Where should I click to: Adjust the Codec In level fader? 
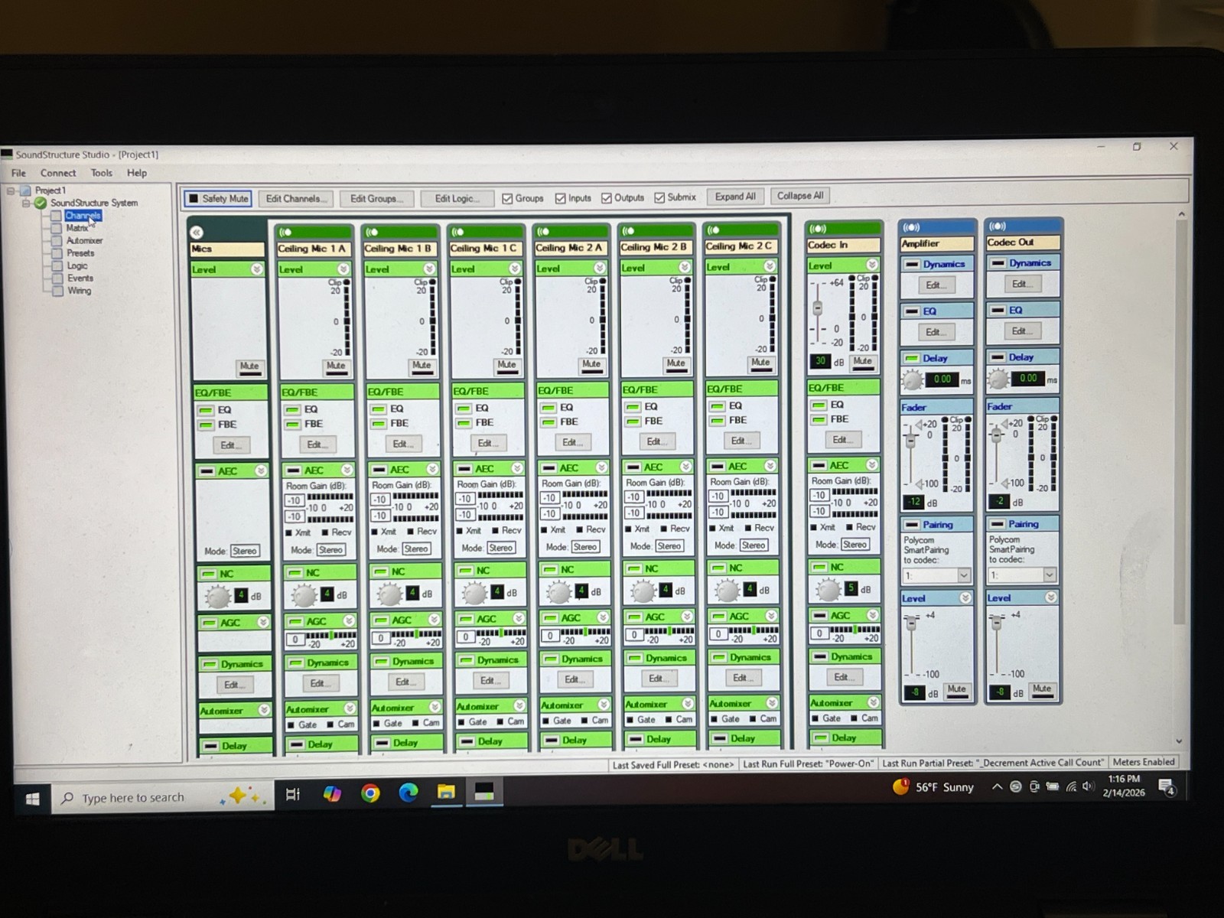817,308
